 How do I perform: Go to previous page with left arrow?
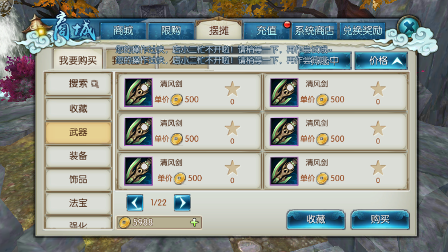tap(135, 203)
